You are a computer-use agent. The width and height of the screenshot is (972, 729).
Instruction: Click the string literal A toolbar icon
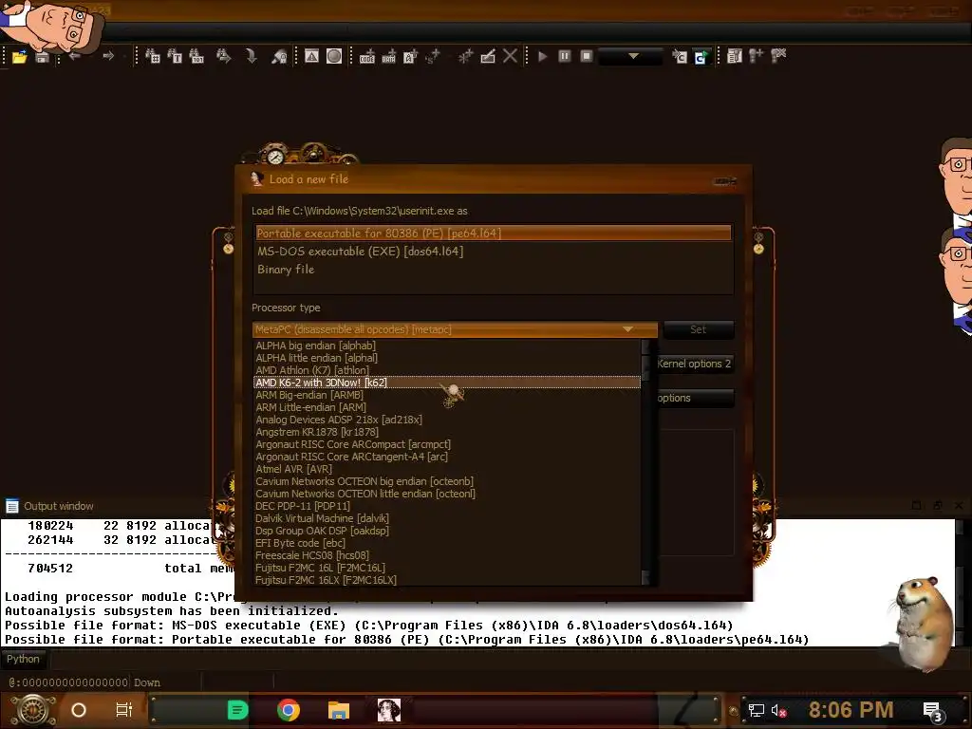tap(410, 56)
